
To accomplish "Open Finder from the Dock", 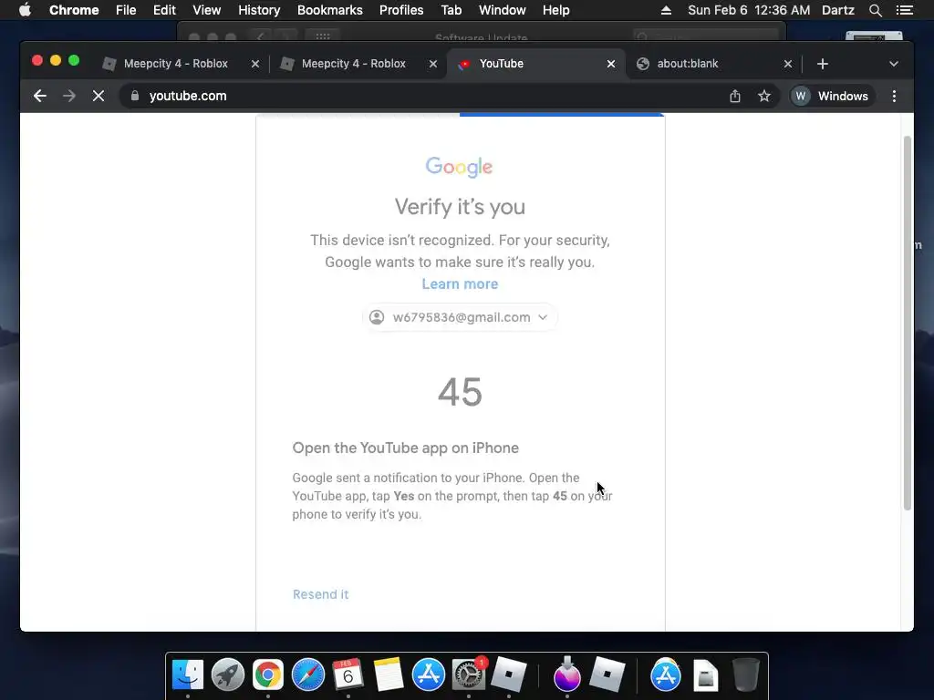I will click(188, 674).
